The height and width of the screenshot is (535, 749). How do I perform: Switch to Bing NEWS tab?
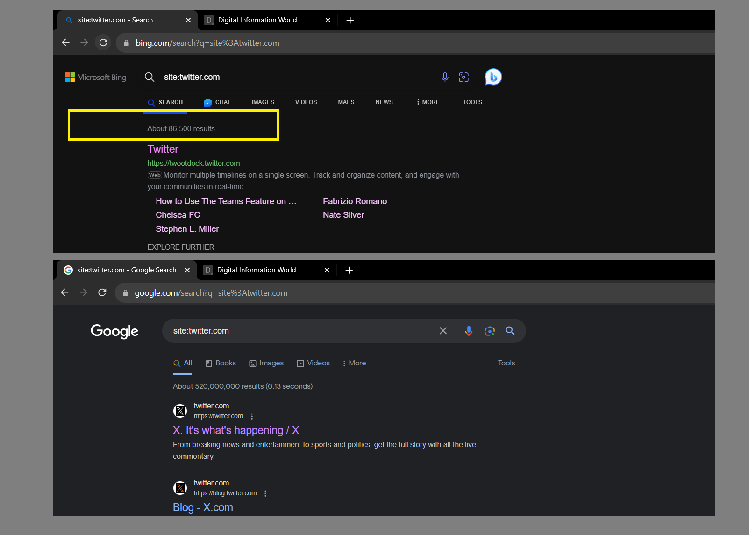(x=384, y=102)
